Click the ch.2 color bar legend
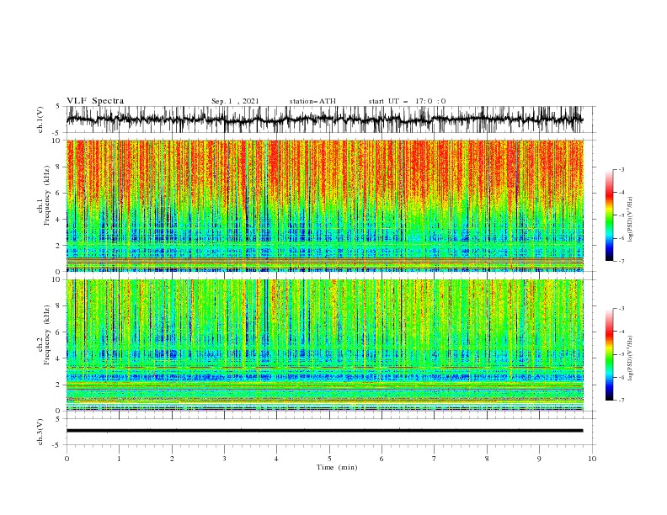This screenshot has width=667, height=515. pos(609,354)
